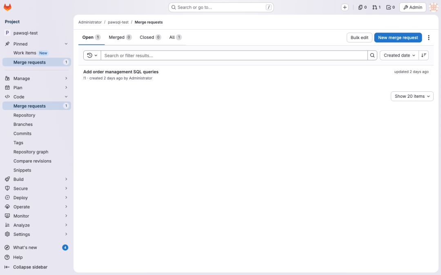Screen dimensions: 441x275
Task: Click the plus create new icon
Action: (x=345, y=7)
